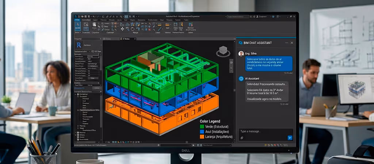The width and height of the screenshot is (374, 164).
Task: Click the Revit application logo in title bar
Action: [76, 16]
